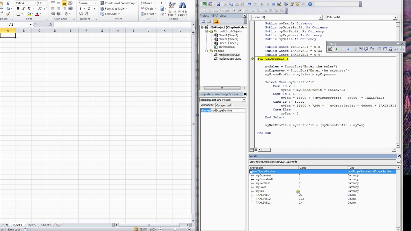Switch to Sheet3 tab
This screenshot has height=231, width=411.
(x=46, y=225)
